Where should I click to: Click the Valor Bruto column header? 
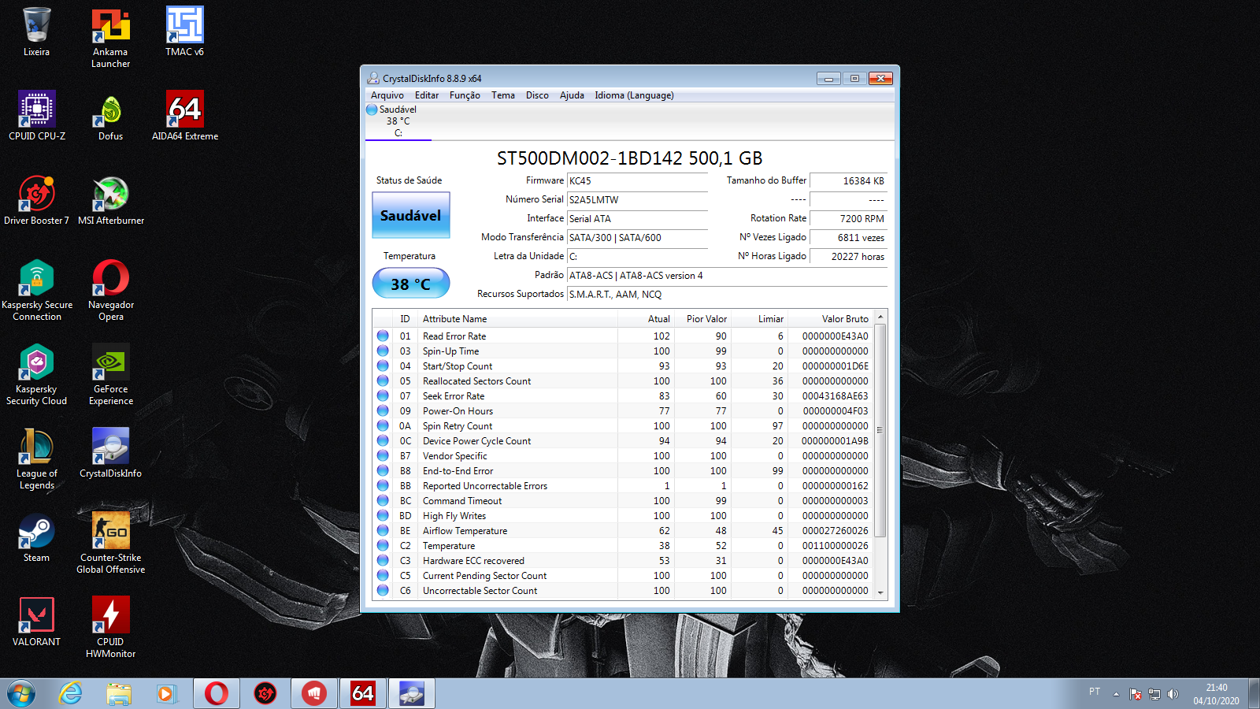click(832, 319)
